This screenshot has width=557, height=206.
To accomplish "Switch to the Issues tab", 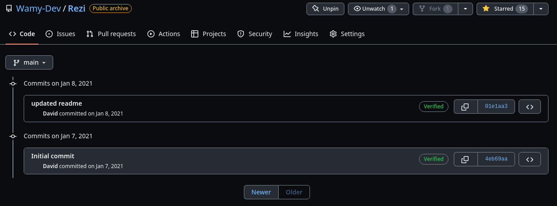I will pyautogui.click(x=60, y=34).
